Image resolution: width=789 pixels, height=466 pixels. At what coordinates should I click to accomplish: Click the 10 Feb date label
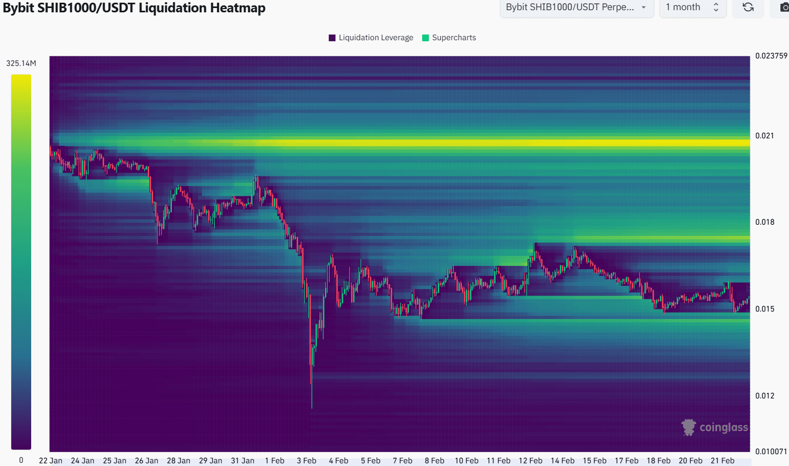(x=467, y=461)
